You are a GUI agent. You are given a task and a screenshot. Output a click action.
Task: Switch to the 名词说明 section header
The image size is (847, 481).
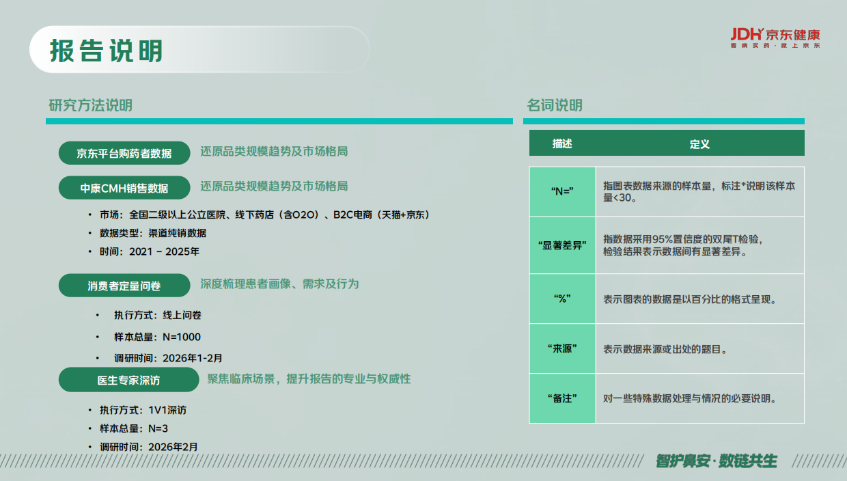click(555, 104)
